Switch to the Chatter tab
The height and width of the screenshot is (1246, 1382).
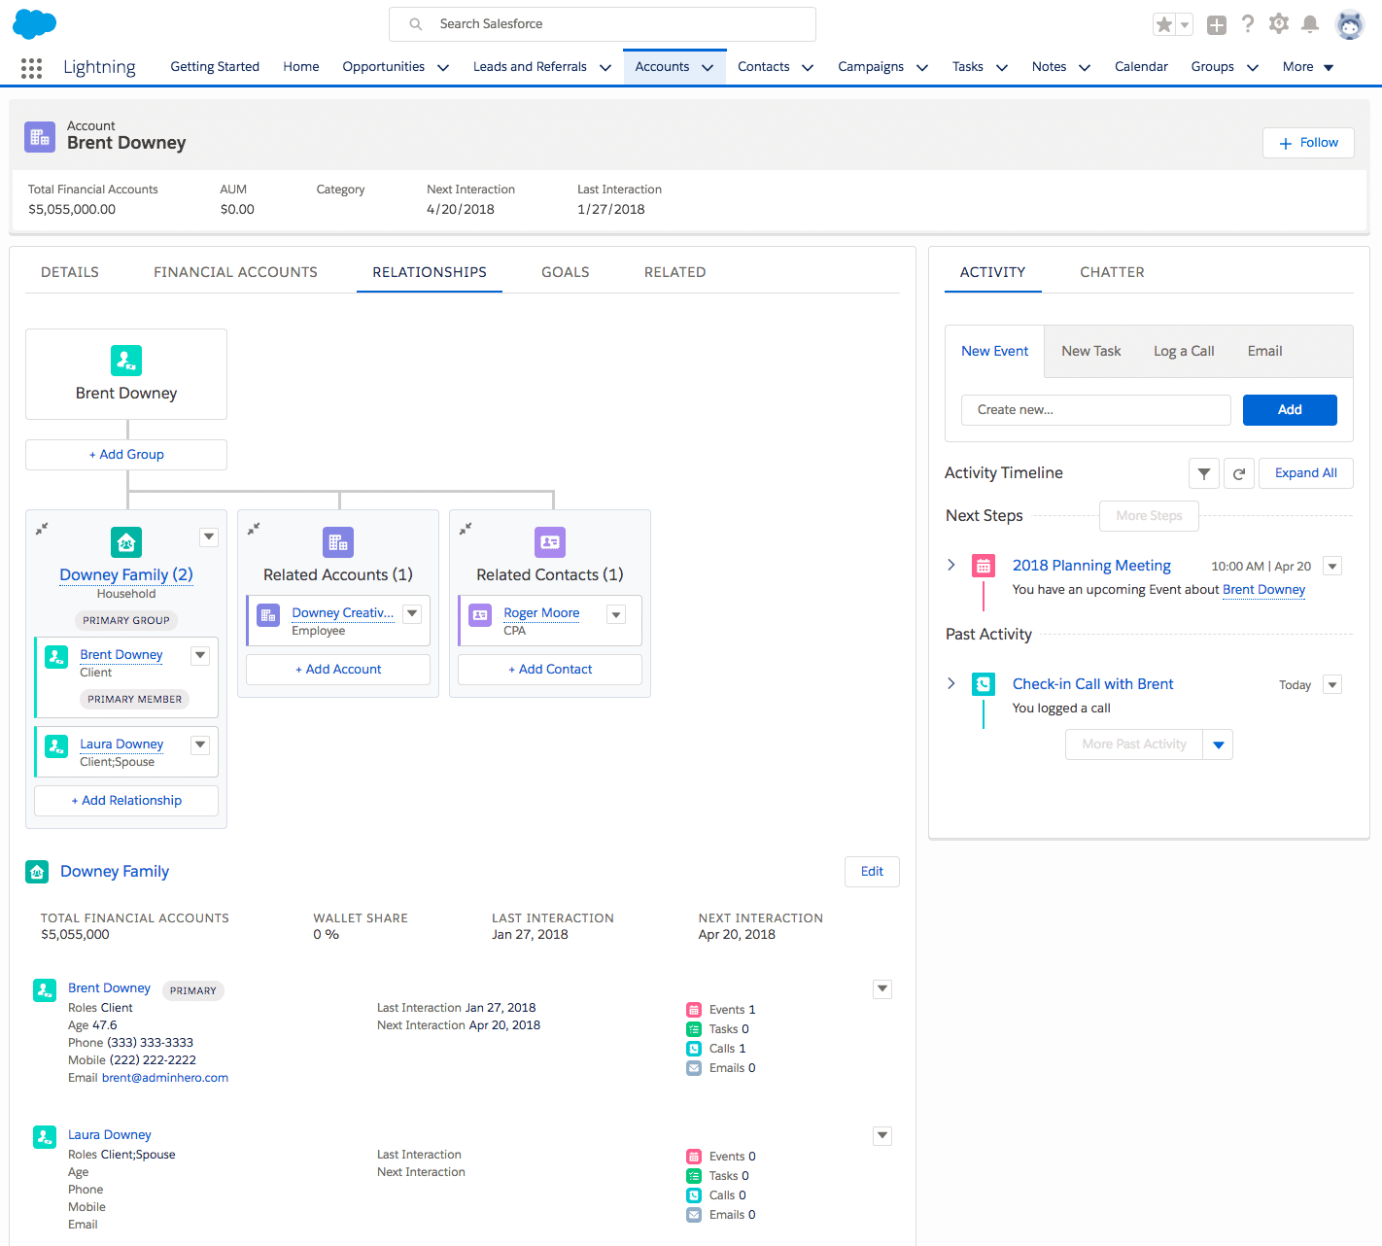[1112, 272]
